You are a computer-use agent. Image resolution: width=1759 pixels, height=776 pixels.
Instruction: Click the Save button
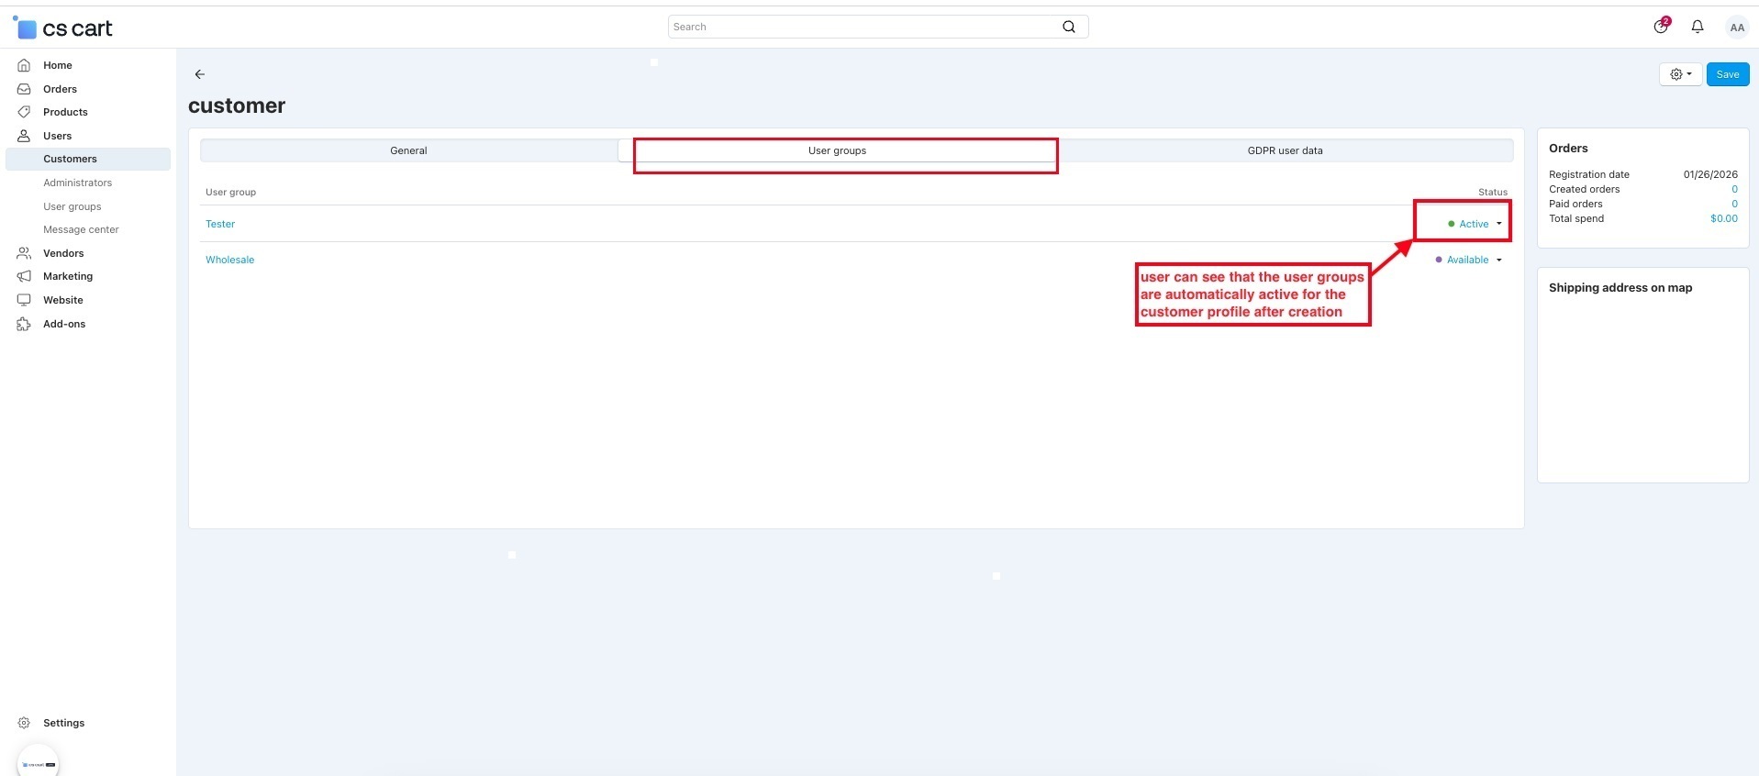(1727, 74)
